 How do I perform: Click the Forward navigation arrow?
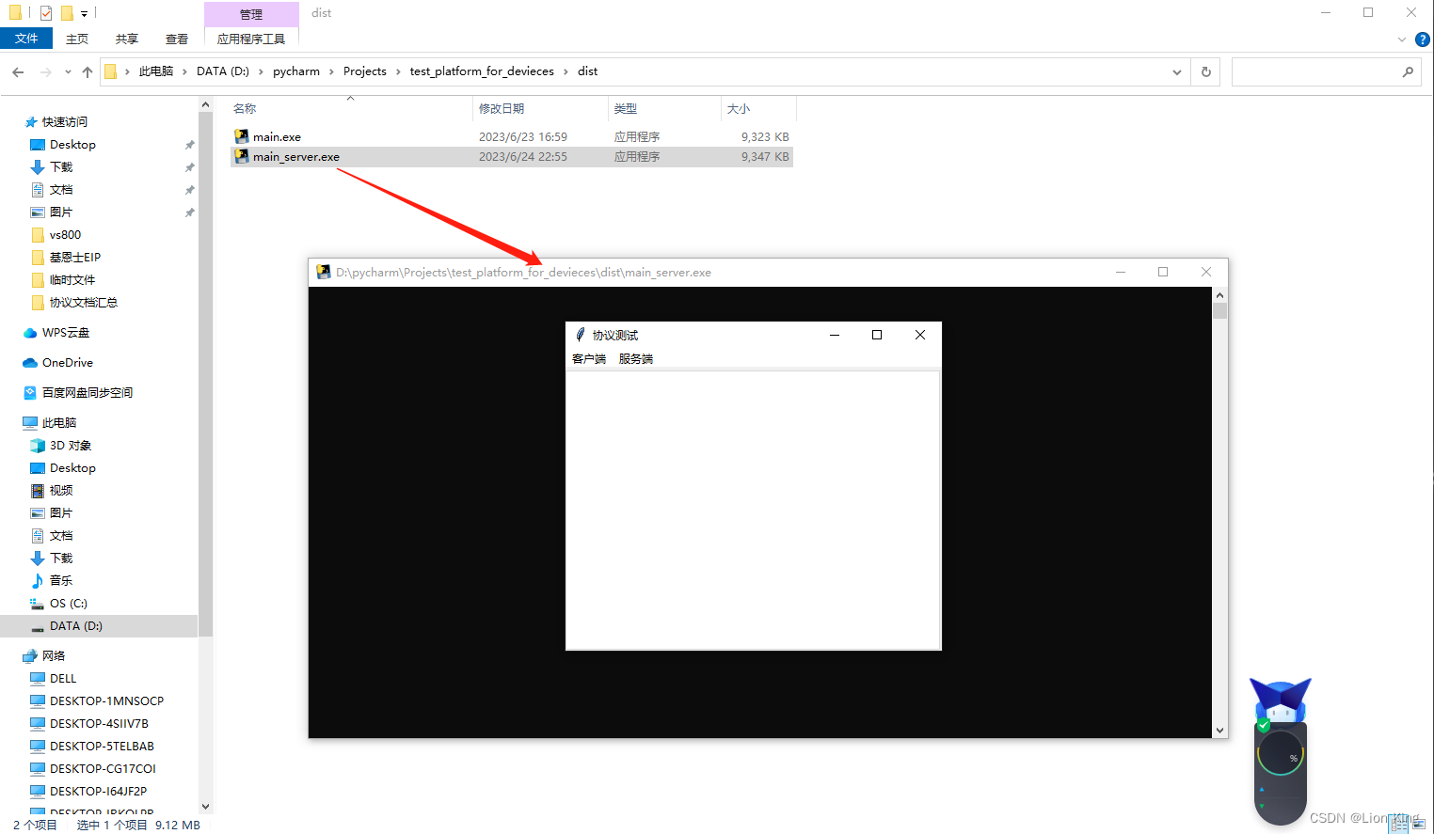coord(45,71)
